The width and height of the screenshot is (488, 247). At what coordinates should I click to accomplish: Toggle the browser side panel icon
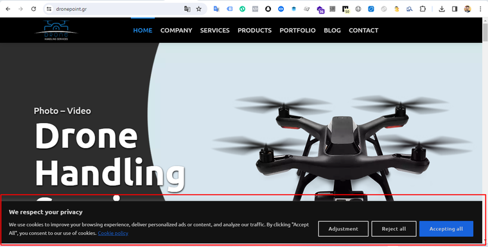coord(455,9)
